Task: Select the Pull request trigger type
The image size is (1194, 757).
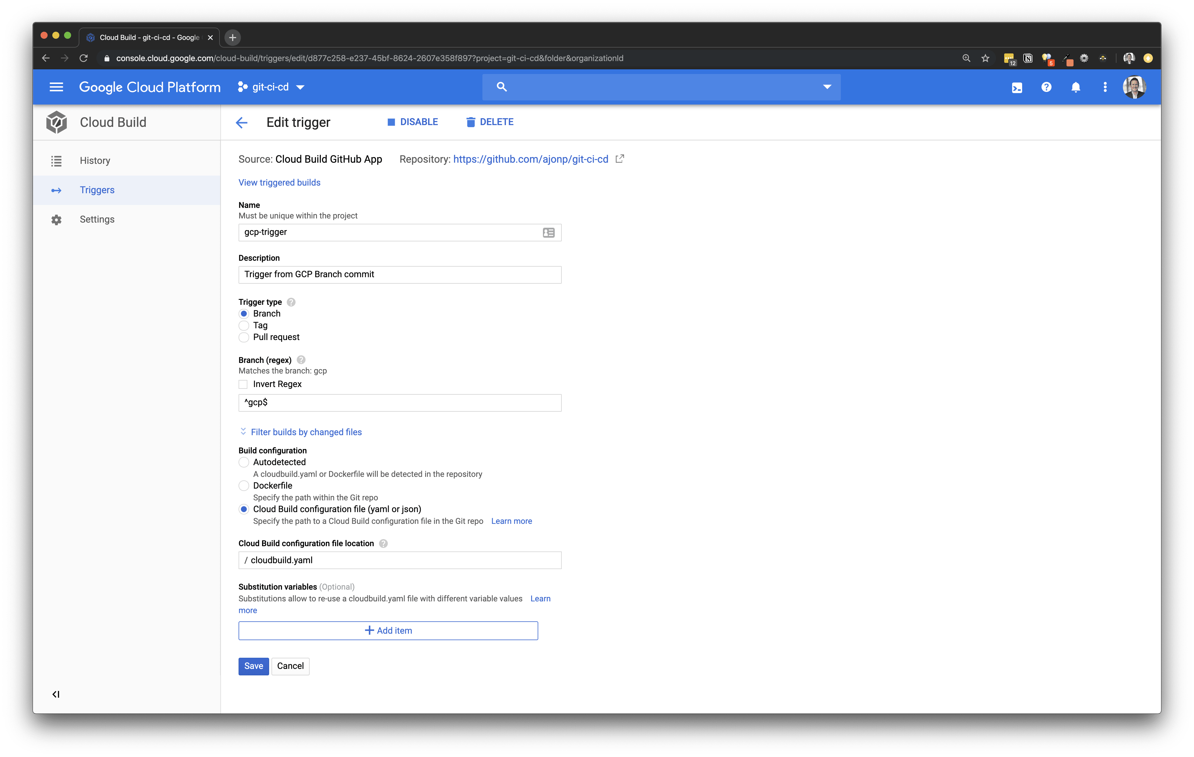Action: (244, 337)
